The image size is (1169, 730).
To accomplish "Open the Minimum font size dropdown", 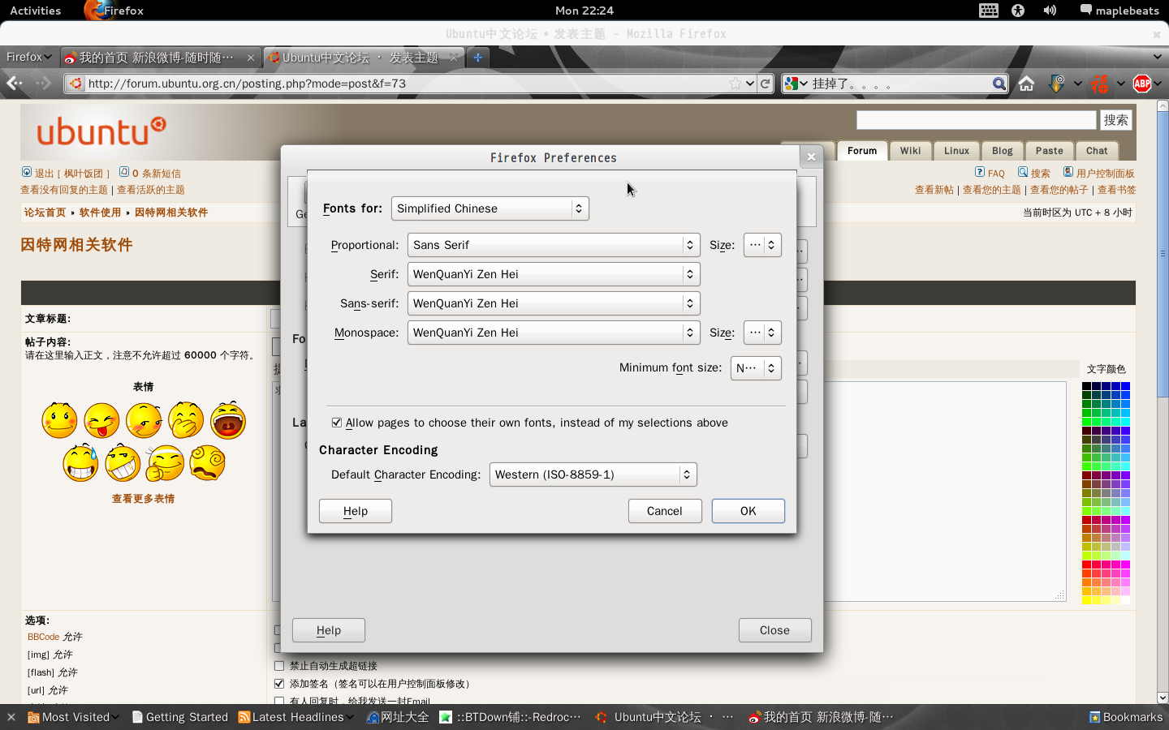I will coord(756,368).
